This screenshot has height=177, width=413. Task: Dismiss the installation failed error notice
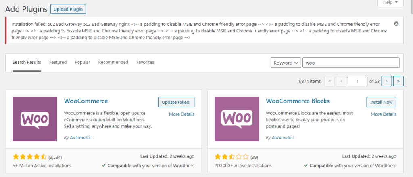pyautogui.click(x=396, y=24)
